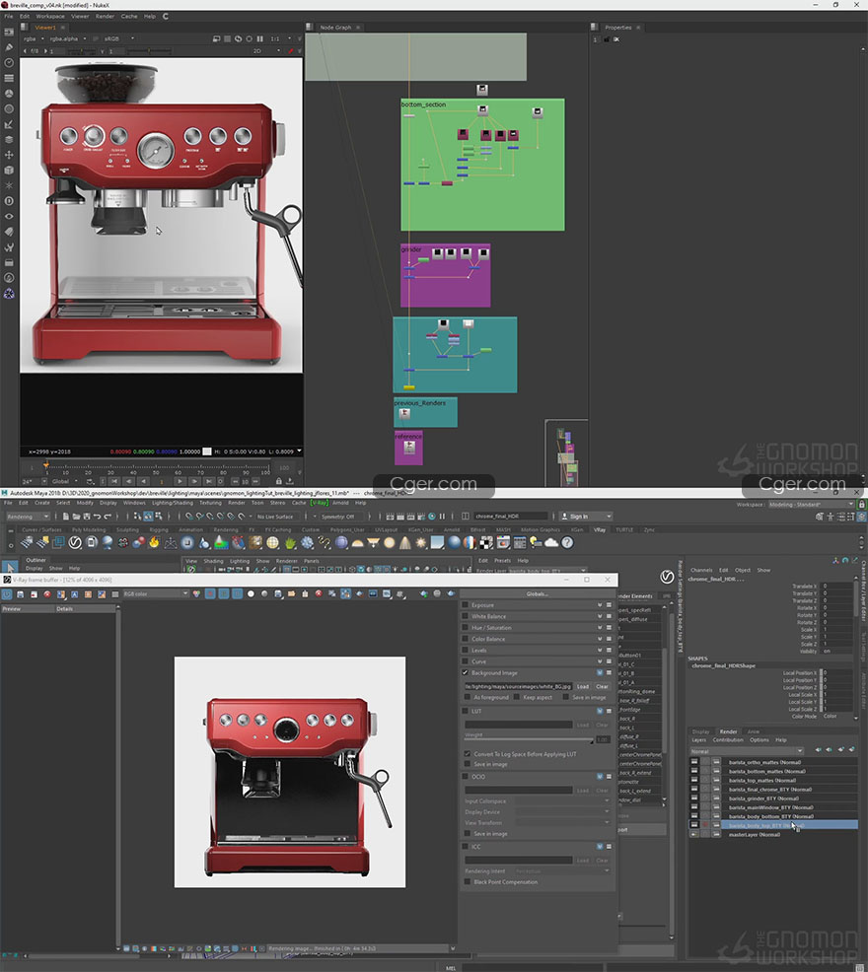Image resolution: width=868 pixels, height=972 pixels.
Task: Enable the Levels checkbox
Action: tap(465, 651)
